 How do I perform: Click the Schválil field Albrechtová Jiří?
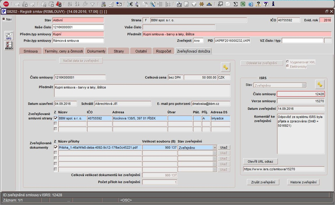click(123, 104)
